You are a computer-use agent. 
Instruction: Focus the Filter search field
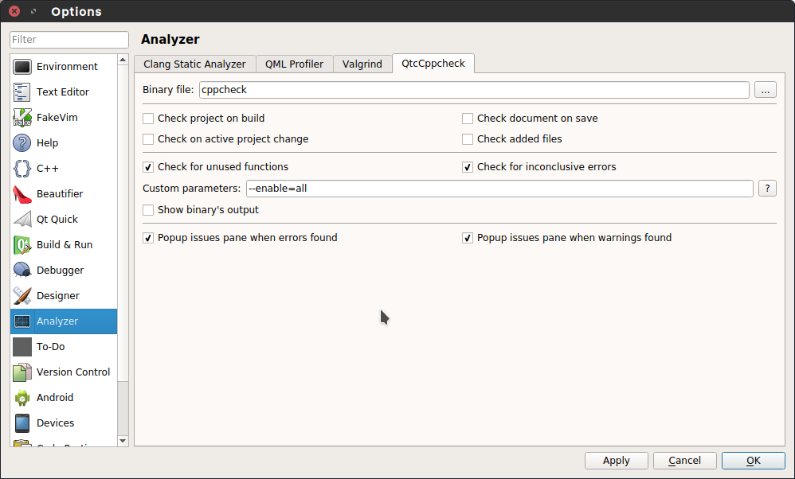69,40
